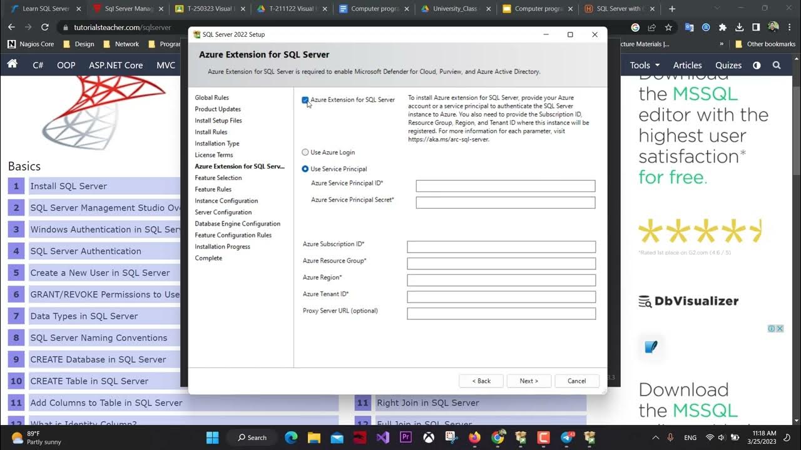Open Install SQL Server tutorial link
This screenshot has width=801, height=450.
coord(69,186)
